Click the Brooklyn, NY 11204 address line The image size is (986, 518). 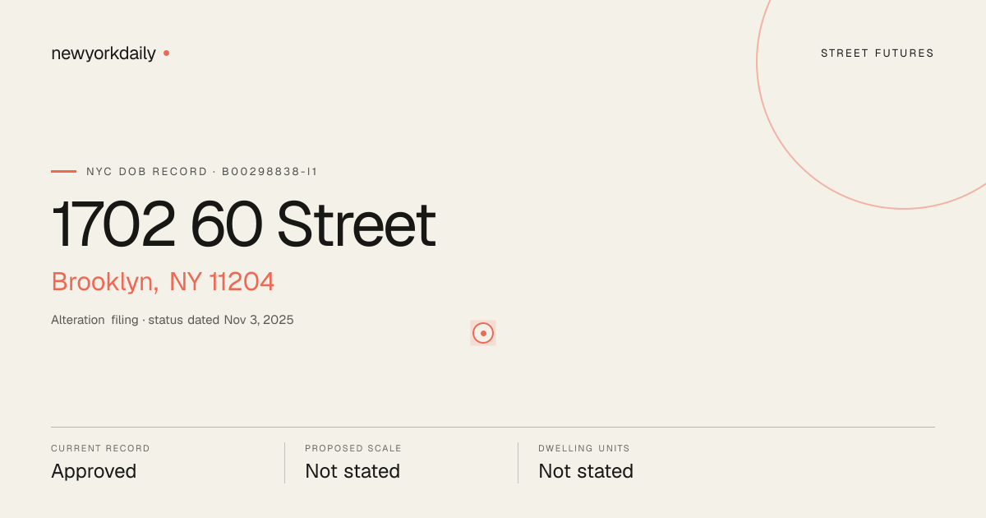coord(163,282)
